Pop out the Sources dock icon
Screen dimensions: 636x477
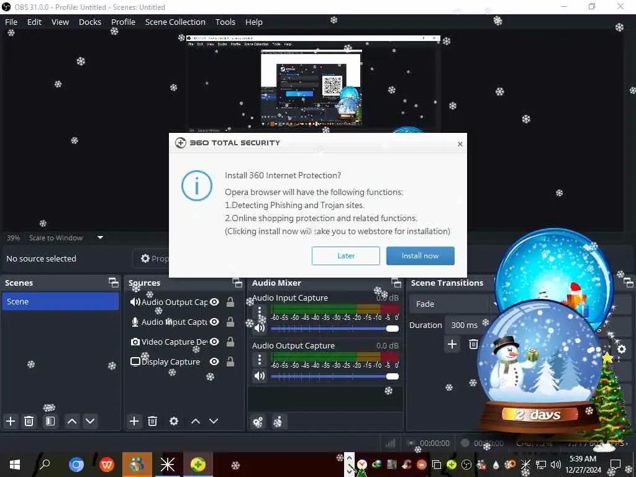pyautogui.click(x=237, y=283)
